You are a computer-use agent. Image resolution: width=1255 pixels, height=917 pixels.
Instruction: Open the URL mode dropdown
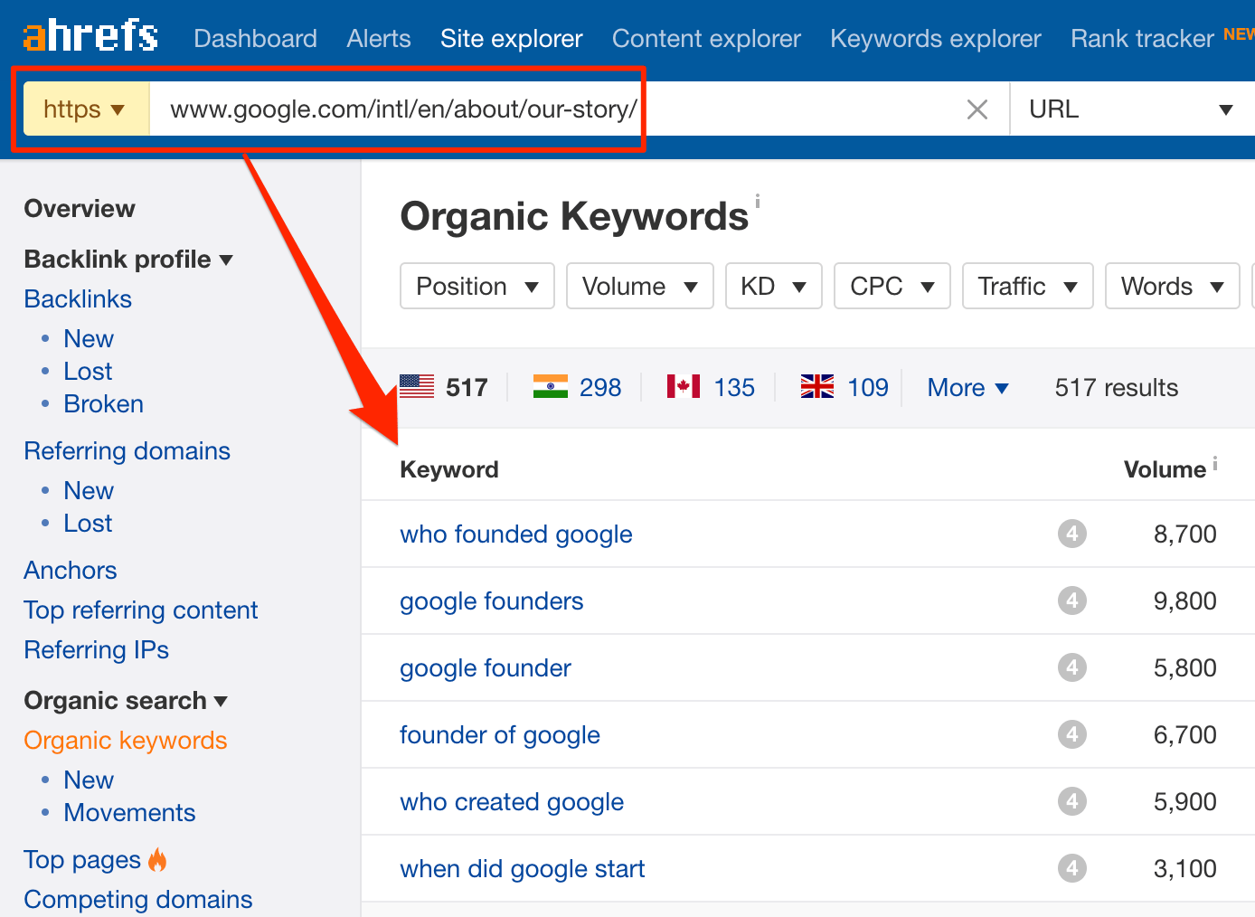(x=1130, y=109)
